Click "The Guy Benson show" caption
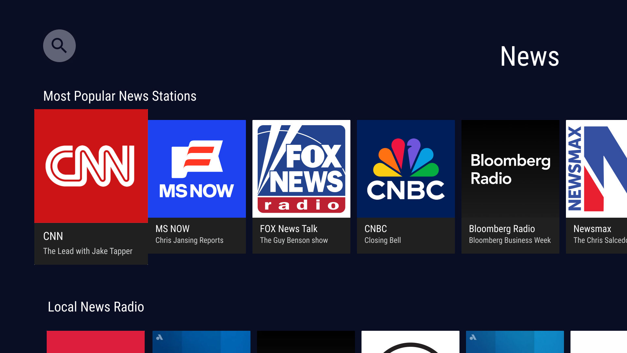Screen dimensions: 627x353 [294, 240]
